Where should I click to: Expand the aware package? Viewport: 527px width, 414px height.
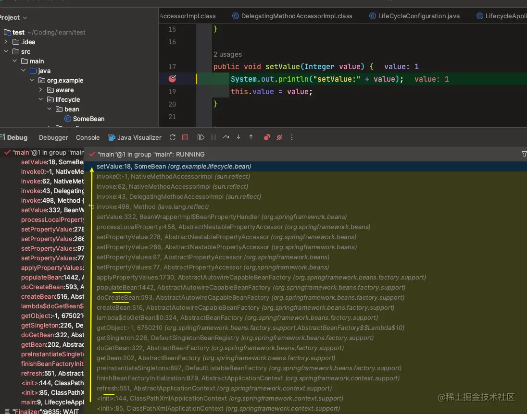click(x=40, y=90)
